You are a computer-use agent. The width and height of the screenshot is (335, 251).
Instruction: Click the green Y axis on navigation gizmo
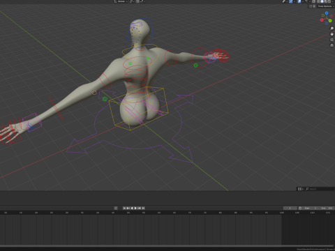(x=330, y=21)
